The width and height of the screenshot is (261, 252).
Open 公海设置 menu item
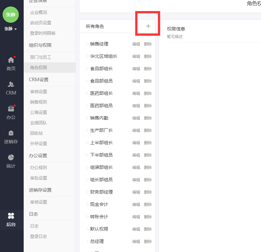pyautogui.click(x=39, y=112)
